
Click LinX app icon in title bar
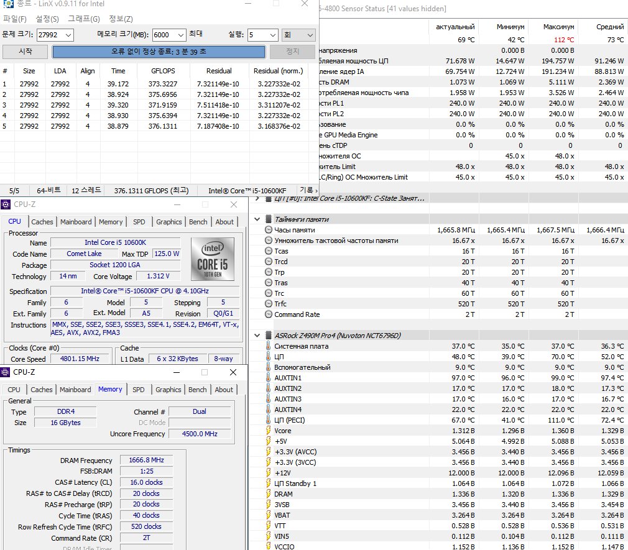pyautogui.click(x=8, y=4)
